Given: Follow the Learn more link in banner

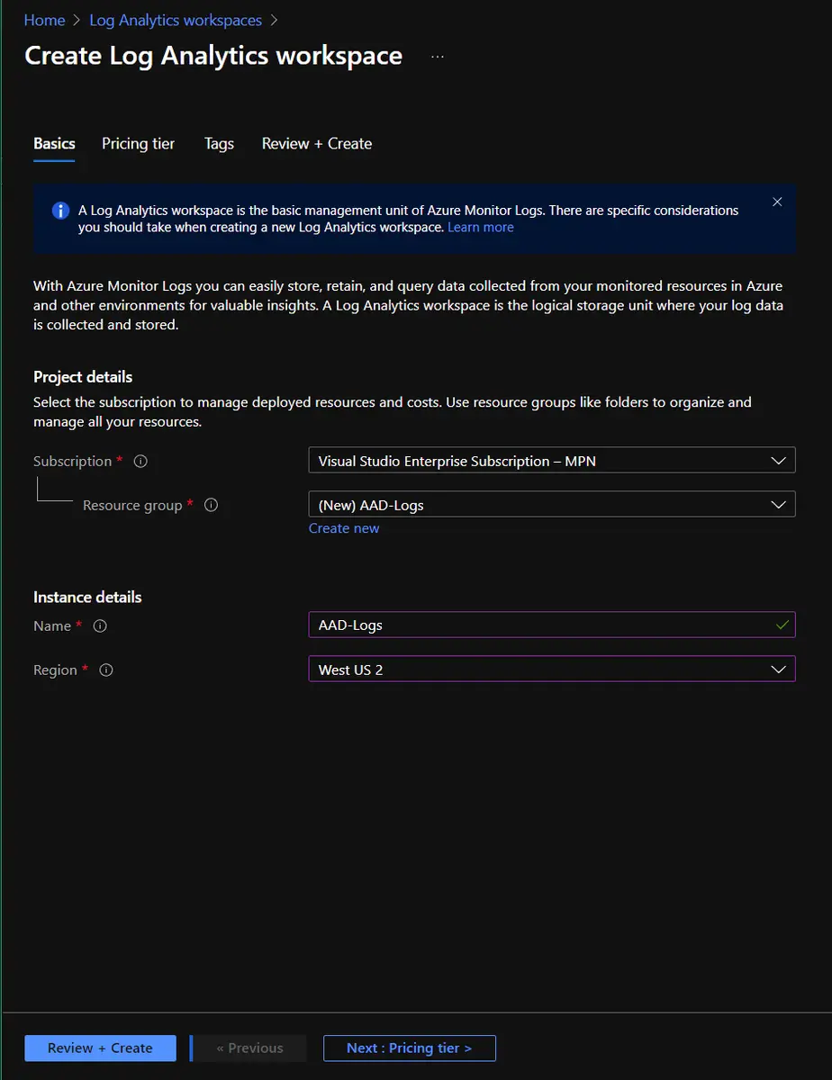Looking at the screenshot, I should pos(480,228).
